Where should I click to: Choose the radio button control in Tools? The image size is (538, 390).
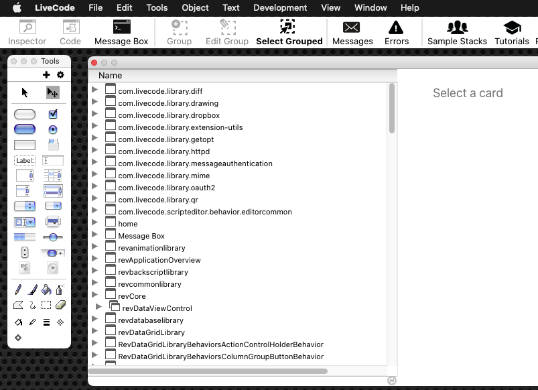[53, 129]
